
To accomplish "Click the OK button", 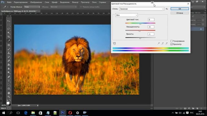I will click(180, 9).
